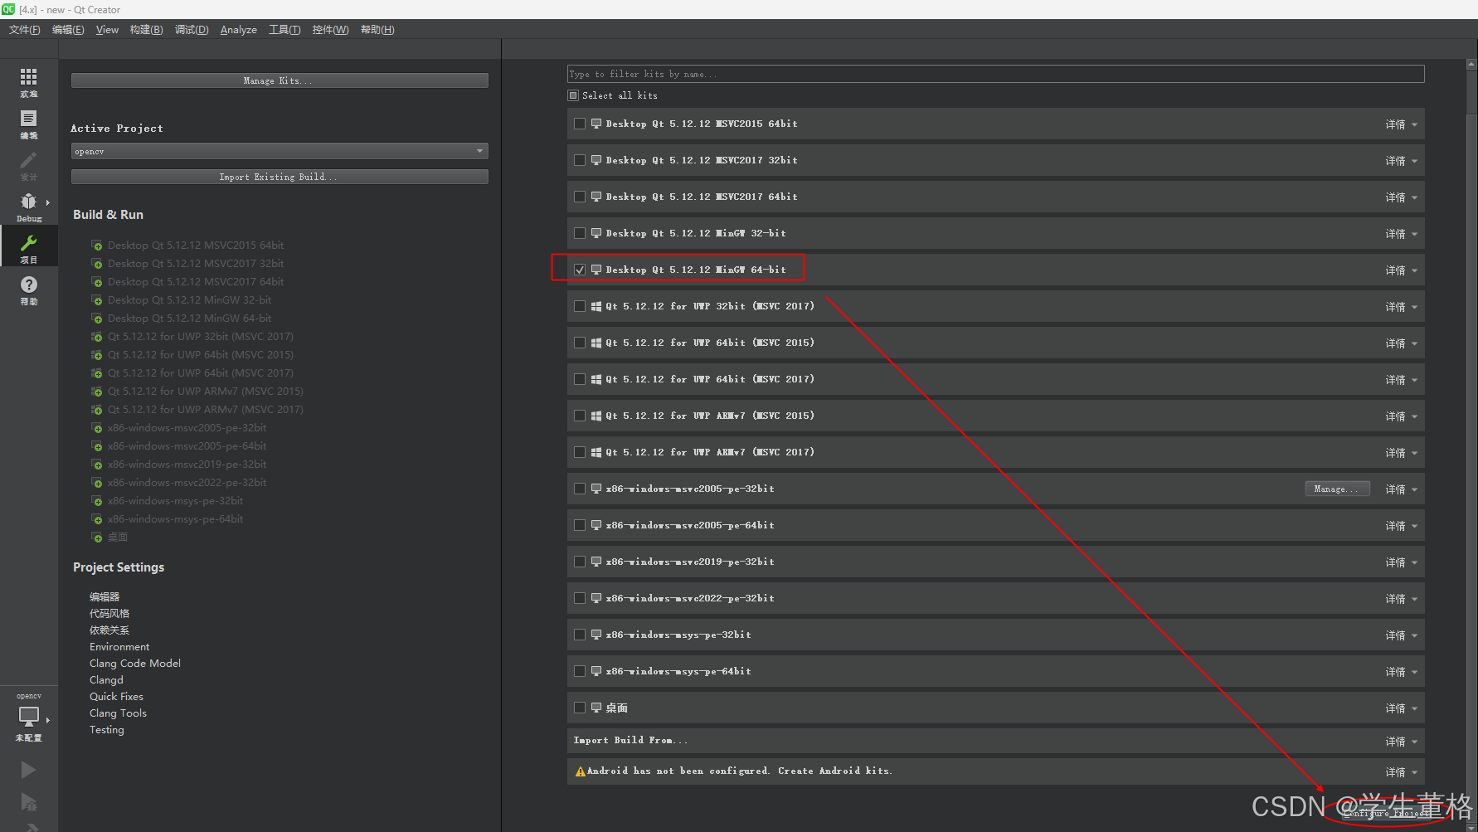The height and width of the screenshot is (832, 1478).
Task: Enable kit x86-windows-msvc2022-pe-32bit in sidebar
Action: click(187, 483)
